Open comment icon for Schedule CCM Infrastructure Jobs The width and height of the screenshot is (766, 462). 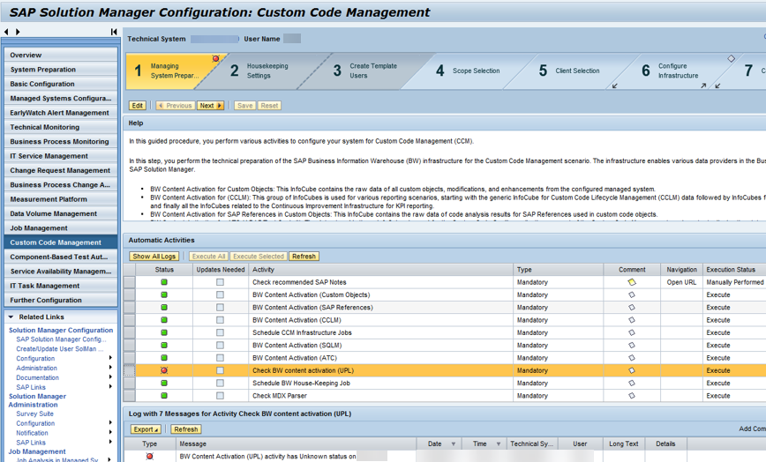tap(632, 332)
